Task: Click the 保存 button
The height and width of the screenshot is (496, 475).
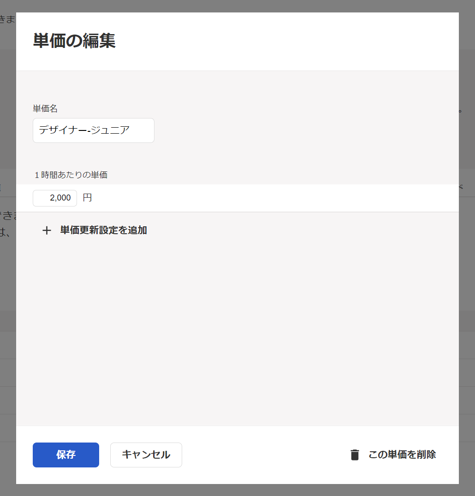Action: 66,455
